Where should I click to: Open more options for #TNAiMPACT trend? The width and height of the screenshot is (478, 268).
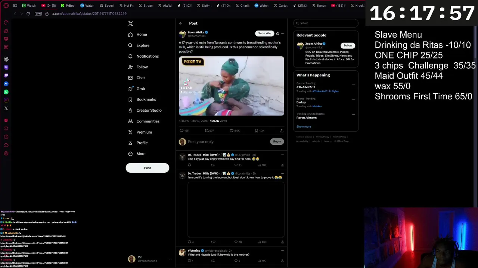point(353,84)
